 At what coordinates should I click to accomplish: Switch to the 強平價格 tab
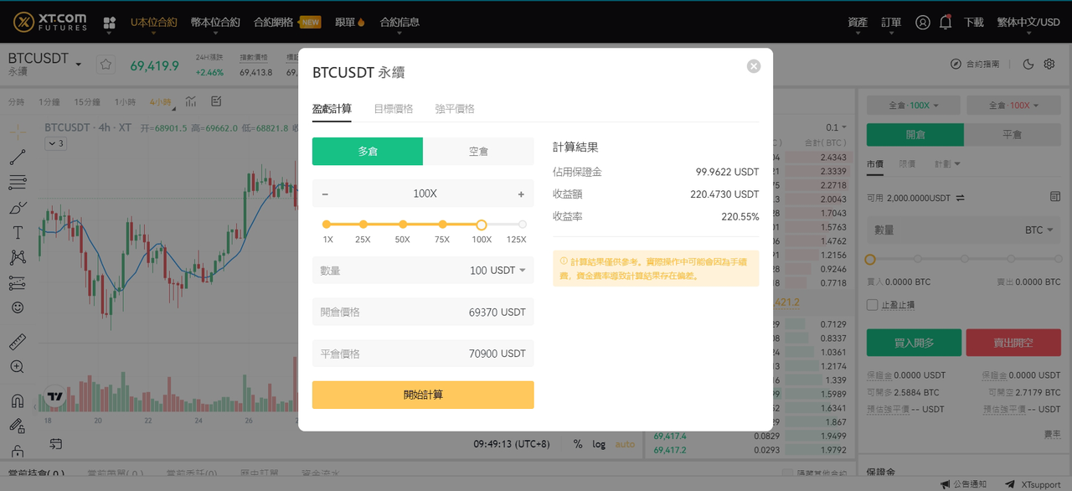(x=455, y=109)
